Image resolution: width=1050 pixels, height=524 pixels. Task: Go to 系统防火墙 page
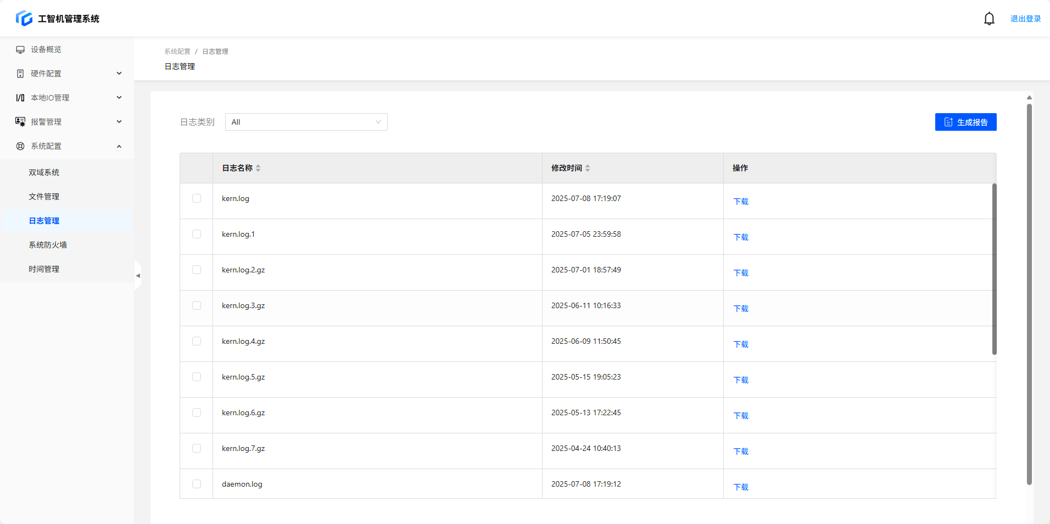(48, 245)
